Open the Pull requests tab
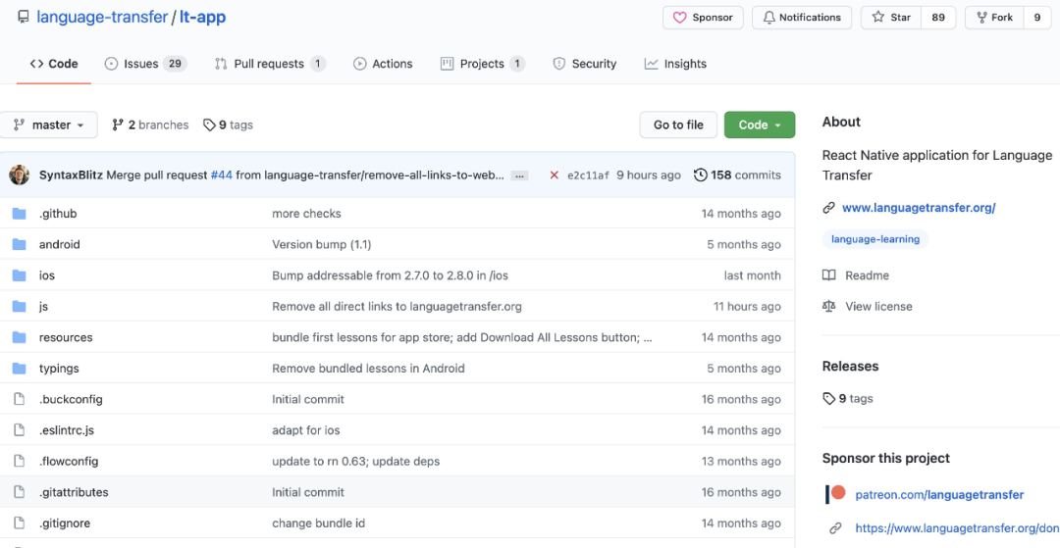The height and width of the screenshot is (548, 1060). tap(270, 64)
